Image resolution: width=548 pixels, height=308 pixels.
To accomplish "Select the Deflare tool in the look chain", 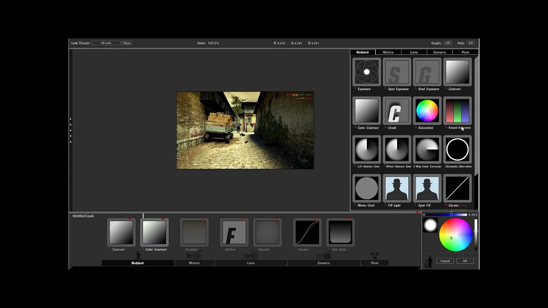I will coord(234,232).
